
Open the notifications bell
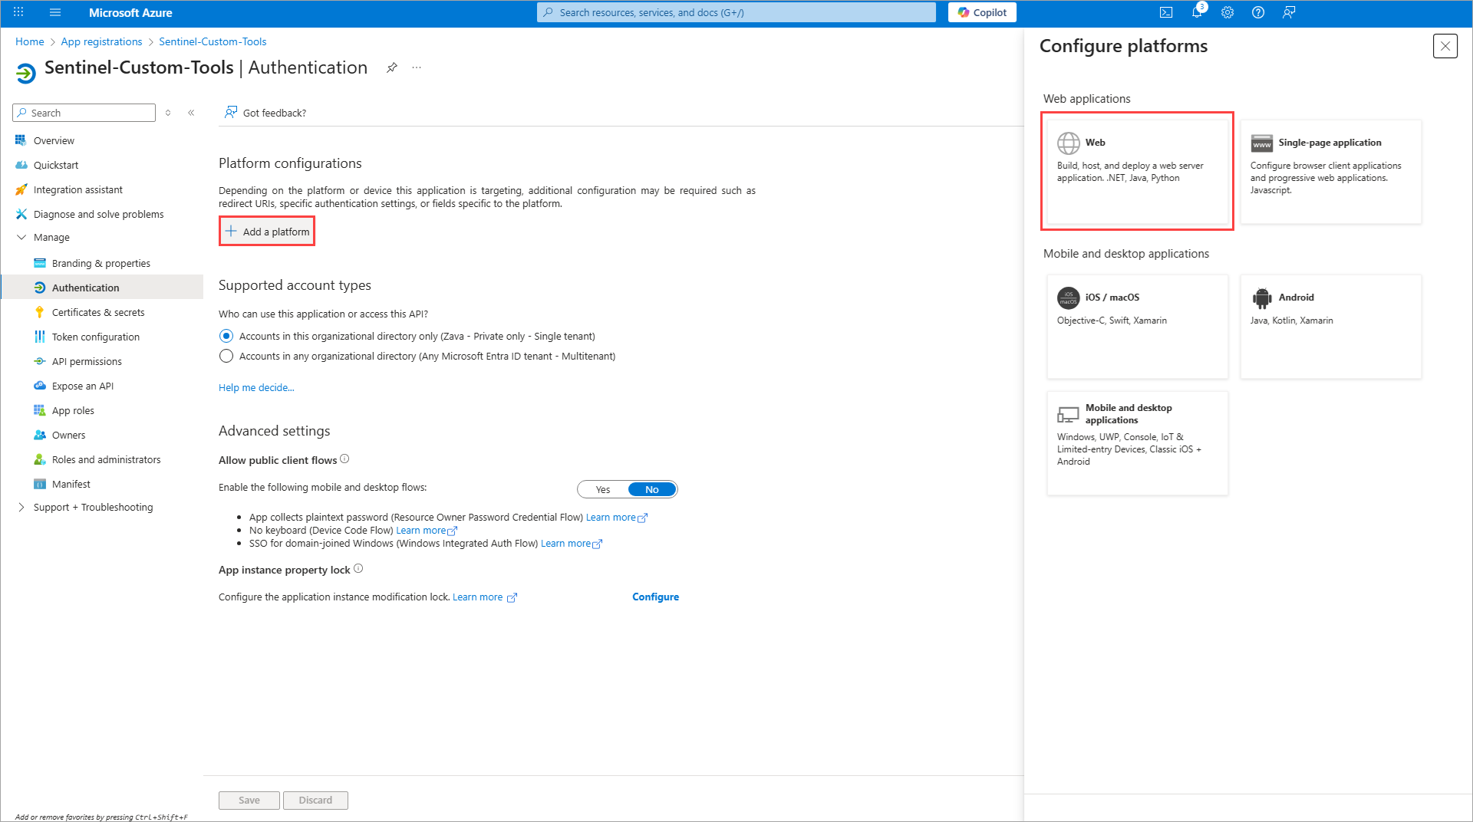[1197, 12]
